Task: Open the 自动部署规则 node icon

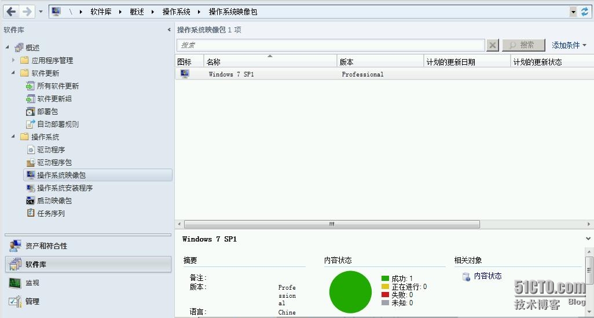Action: (30, 124)
